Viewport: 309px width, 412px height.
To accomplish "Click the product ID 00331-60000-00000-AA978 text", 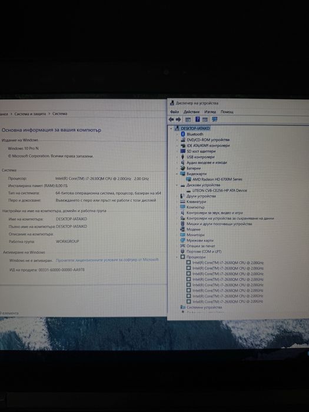I will pos(62,270).
